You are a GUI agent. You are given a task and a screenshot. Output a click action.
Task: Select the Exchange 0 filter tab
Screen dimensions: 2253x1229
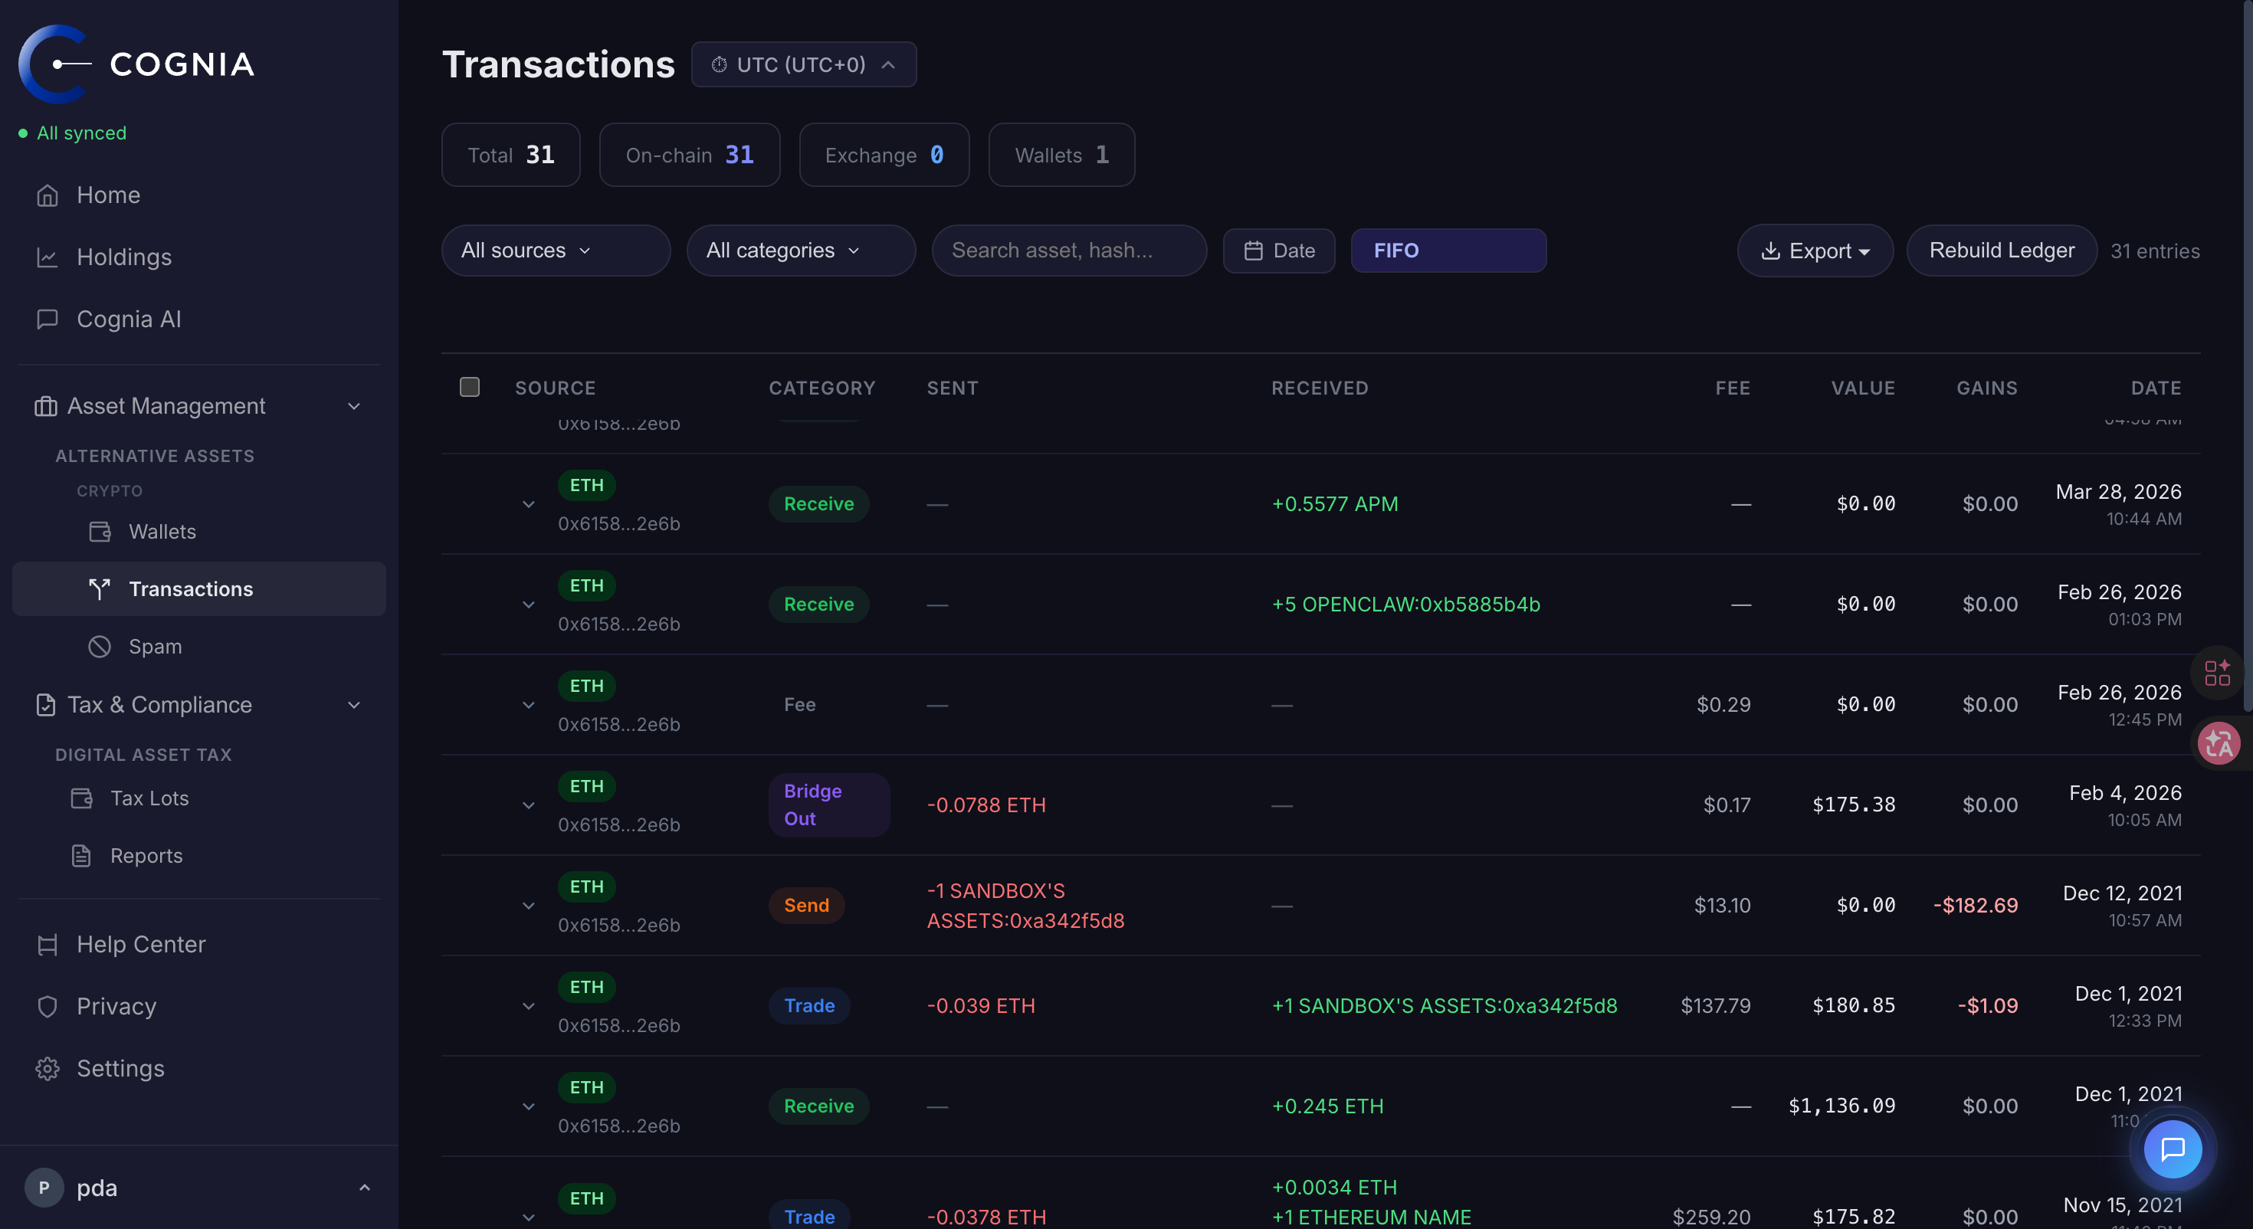pos(884,155)
